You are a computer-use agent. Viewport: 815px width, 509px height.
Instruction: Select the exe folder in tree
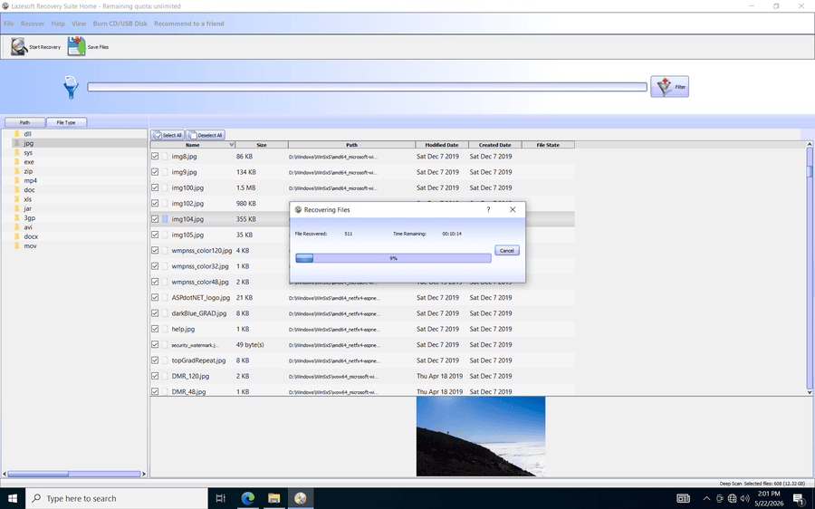click(29, 162)
